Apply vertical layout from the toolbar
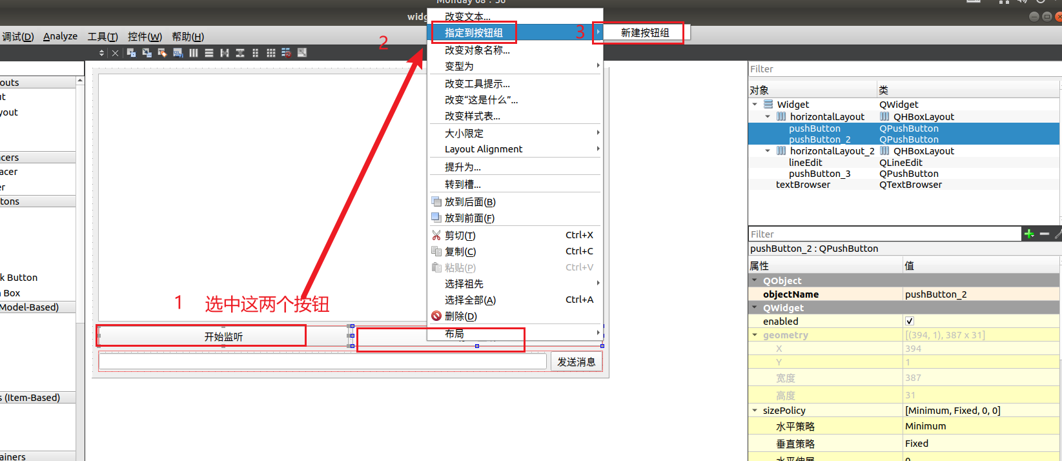This screenshot has width=1062, height=461. tap(209, 53)
